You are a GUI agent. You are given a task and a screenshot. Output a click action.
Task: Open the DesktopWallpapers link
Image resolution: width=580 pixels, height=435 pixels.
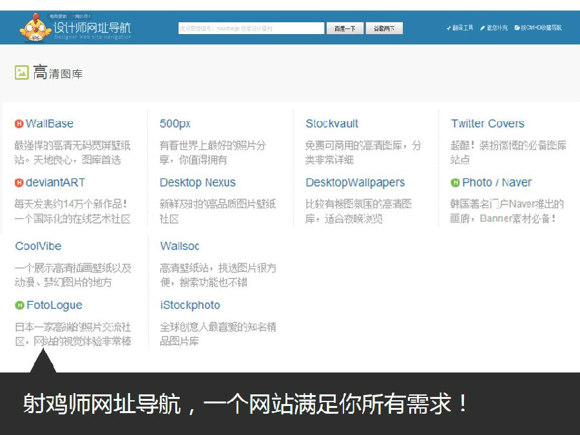[355, 182]
